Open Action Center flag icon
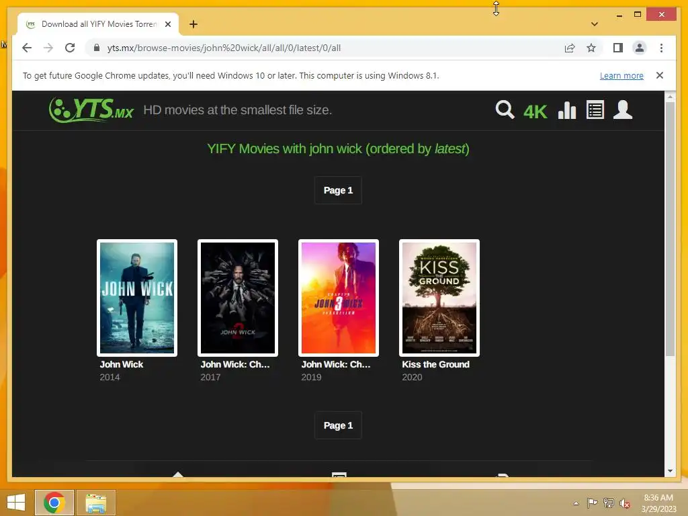The height and width of the screenshot is (516, 688). [592, 503]
